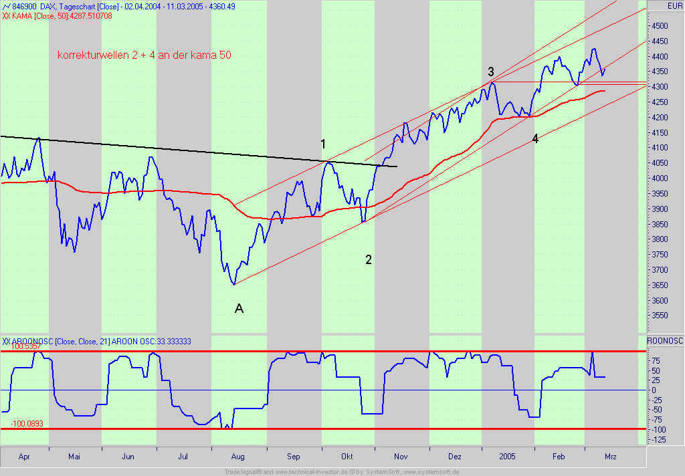Click the Jul month label
This screenshot has height=476, width=685.
(x=183, y=457)
